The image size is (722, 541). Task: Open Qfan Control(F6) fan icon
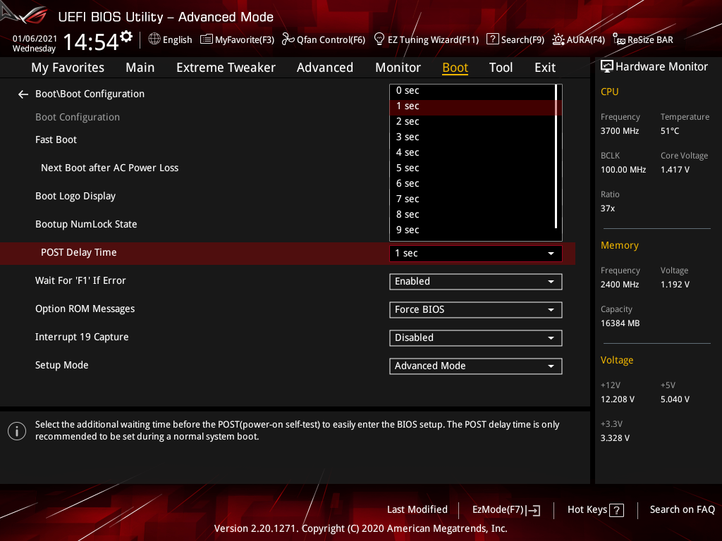point(288,39)
